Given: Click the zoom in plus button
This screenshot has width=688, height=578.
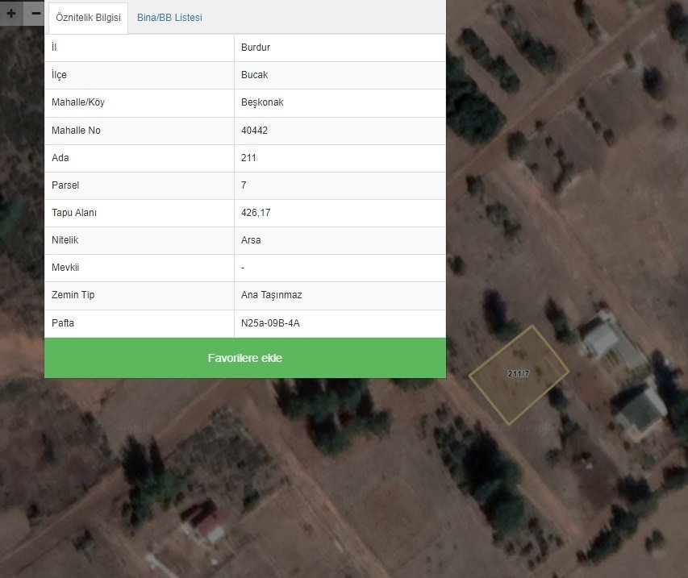Looking at the screenshot, I should pyautogui.click(x=11, y=14).
